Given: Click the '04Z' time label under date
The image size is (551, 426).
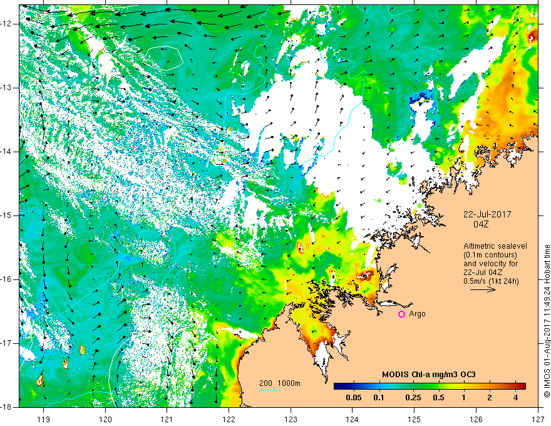Looking at the screenshot, I should click(481, 224).
